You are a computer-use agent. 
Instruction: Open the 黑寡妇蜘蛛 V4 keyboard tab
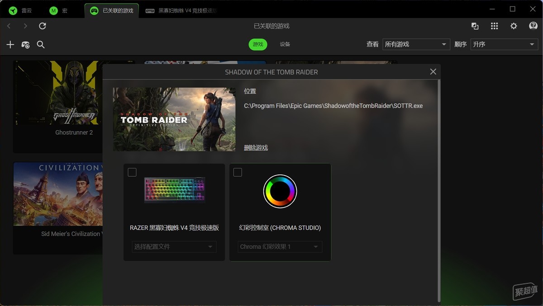[181, 10]
